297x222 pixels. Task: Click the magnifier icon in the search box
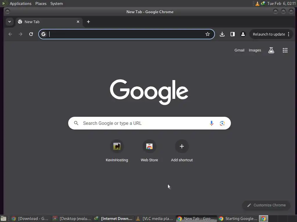(76, 123)
